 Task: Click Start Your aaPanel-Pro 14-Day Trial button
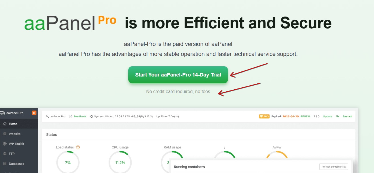click(178, 75)
